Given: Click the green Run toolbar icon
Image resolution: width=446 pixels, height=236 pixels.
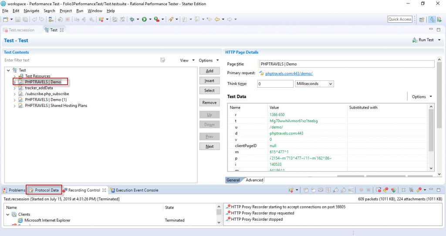Looking at the screenshot, I should click(x=144, y=19).
